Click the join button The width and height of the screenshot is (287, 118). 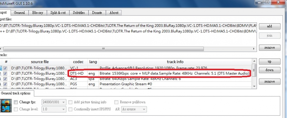coord(269,36)
